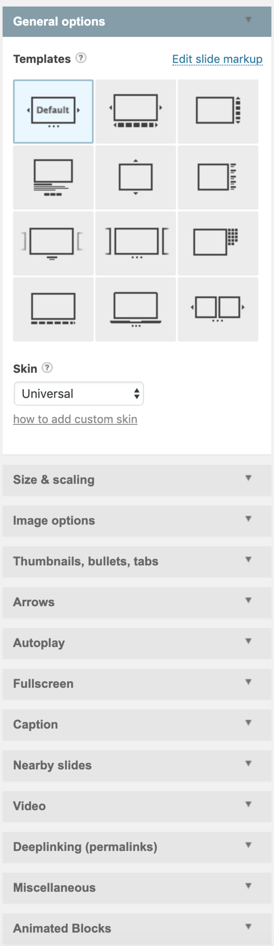The width and height of the screenshot is (274, 946).
Task: Select the two-slides-side-by-side template
Action: coord(218,309)
